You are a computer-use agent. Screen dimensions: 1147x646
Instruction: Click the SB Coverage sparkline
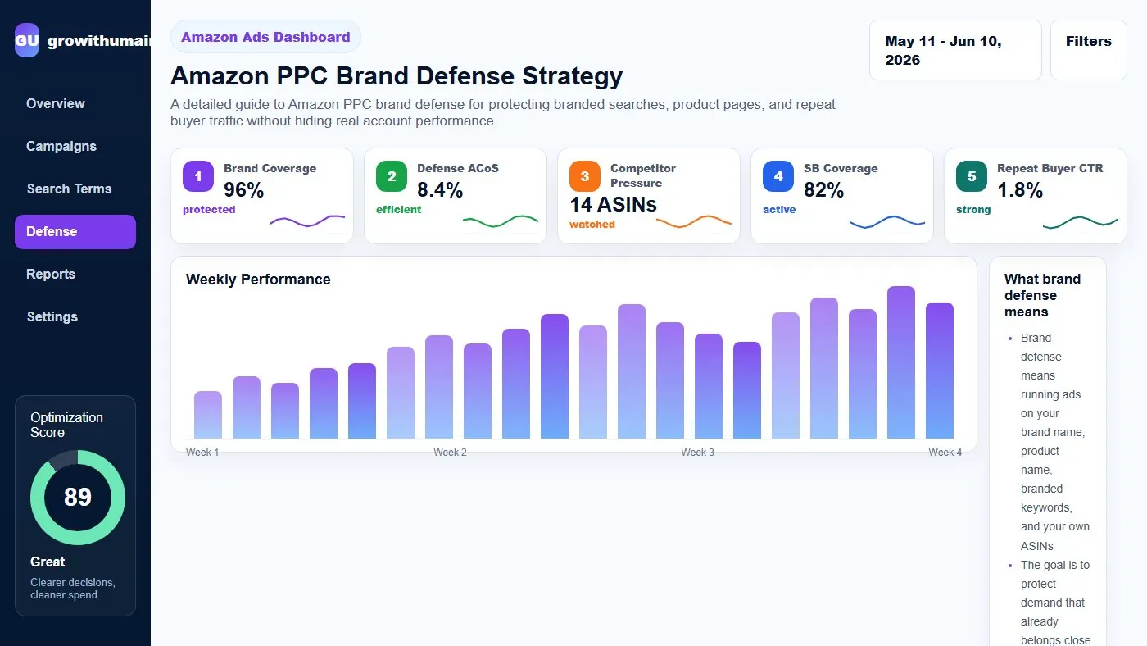(887, 221)
